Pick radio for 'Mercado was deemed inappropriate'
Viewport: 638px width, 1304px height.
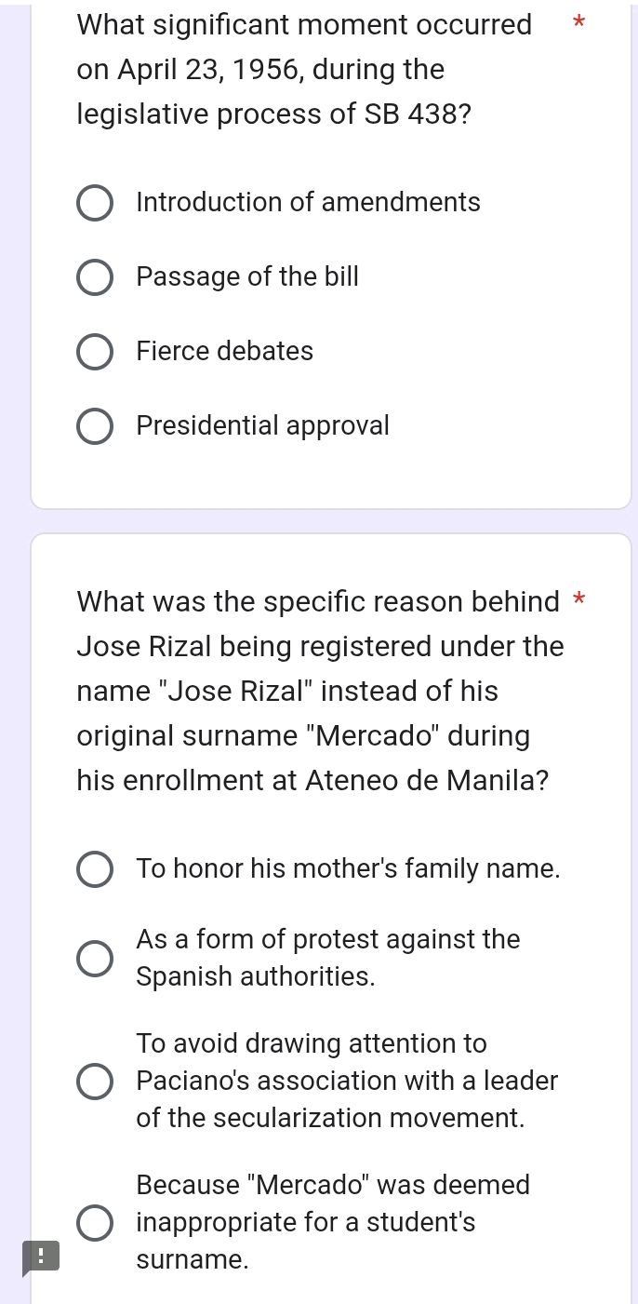pos(94,1223)
